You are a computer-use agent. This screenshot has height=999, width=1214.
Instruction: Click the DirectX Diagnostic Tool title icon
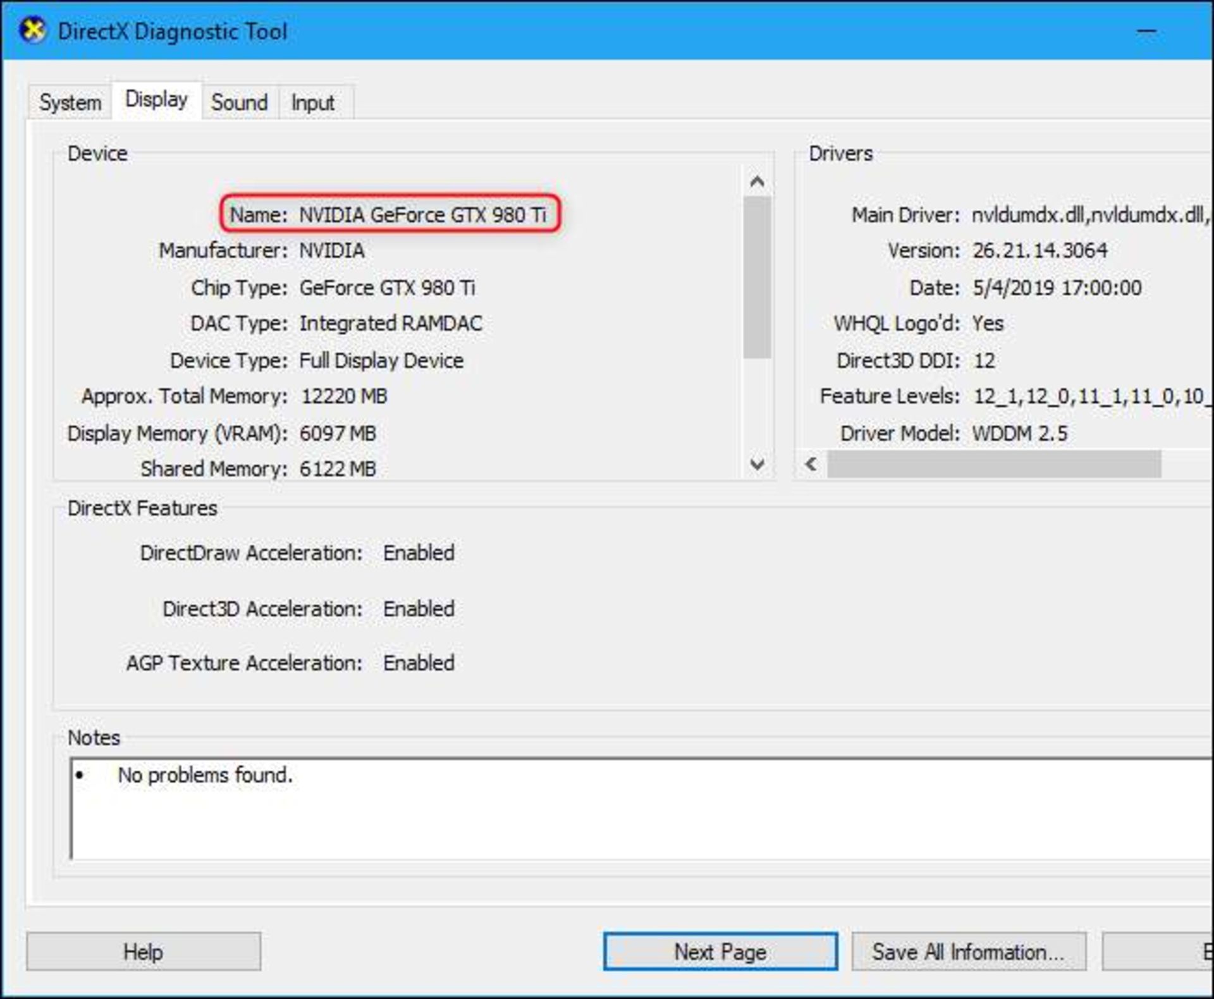32,30
